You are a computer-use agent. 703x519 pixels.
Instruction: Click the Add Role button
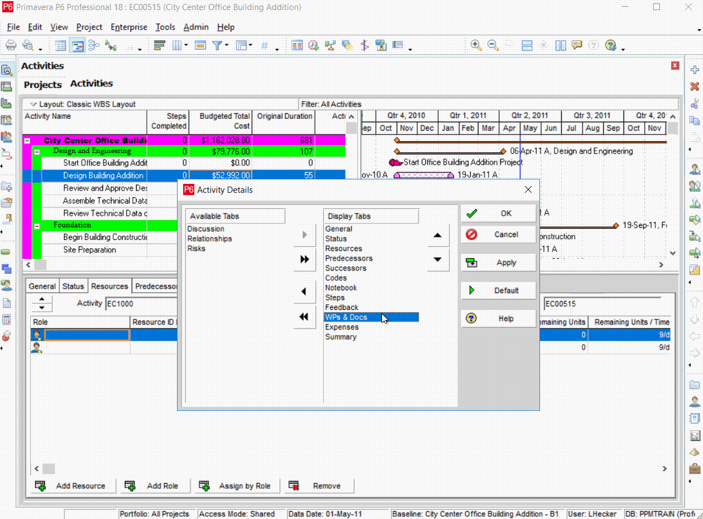tap(154, 486)
